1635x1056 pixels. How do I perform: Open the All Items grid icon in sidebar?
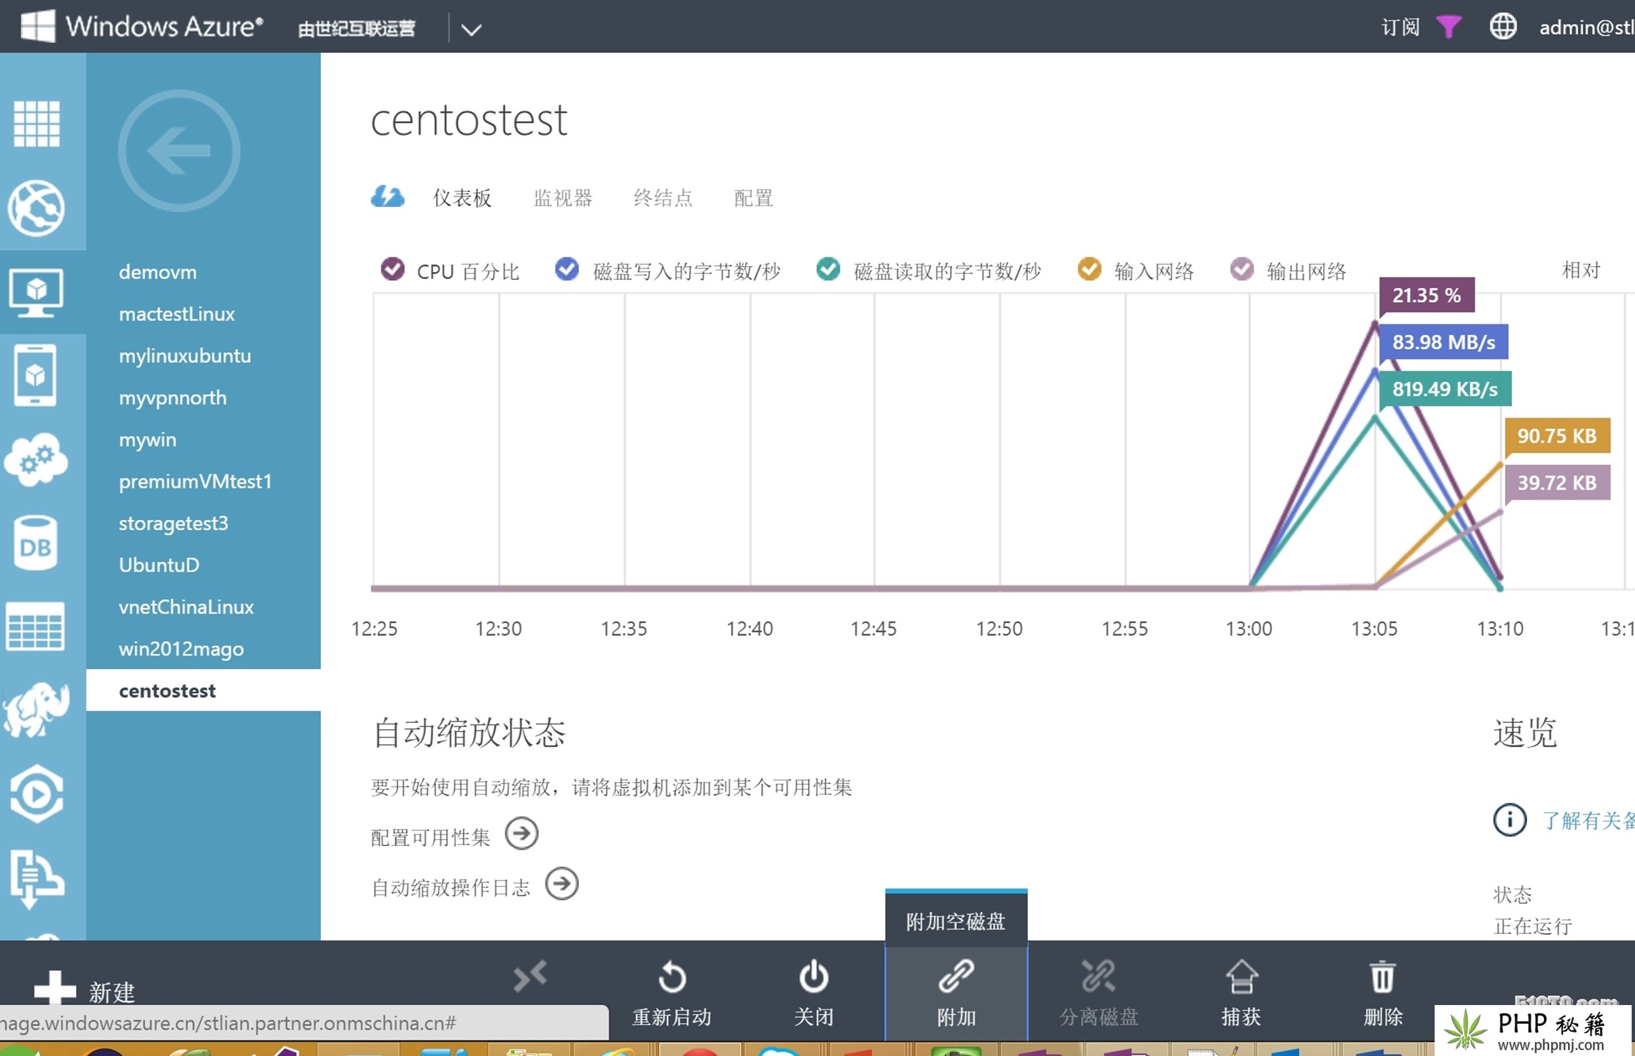tap(37, 124)
